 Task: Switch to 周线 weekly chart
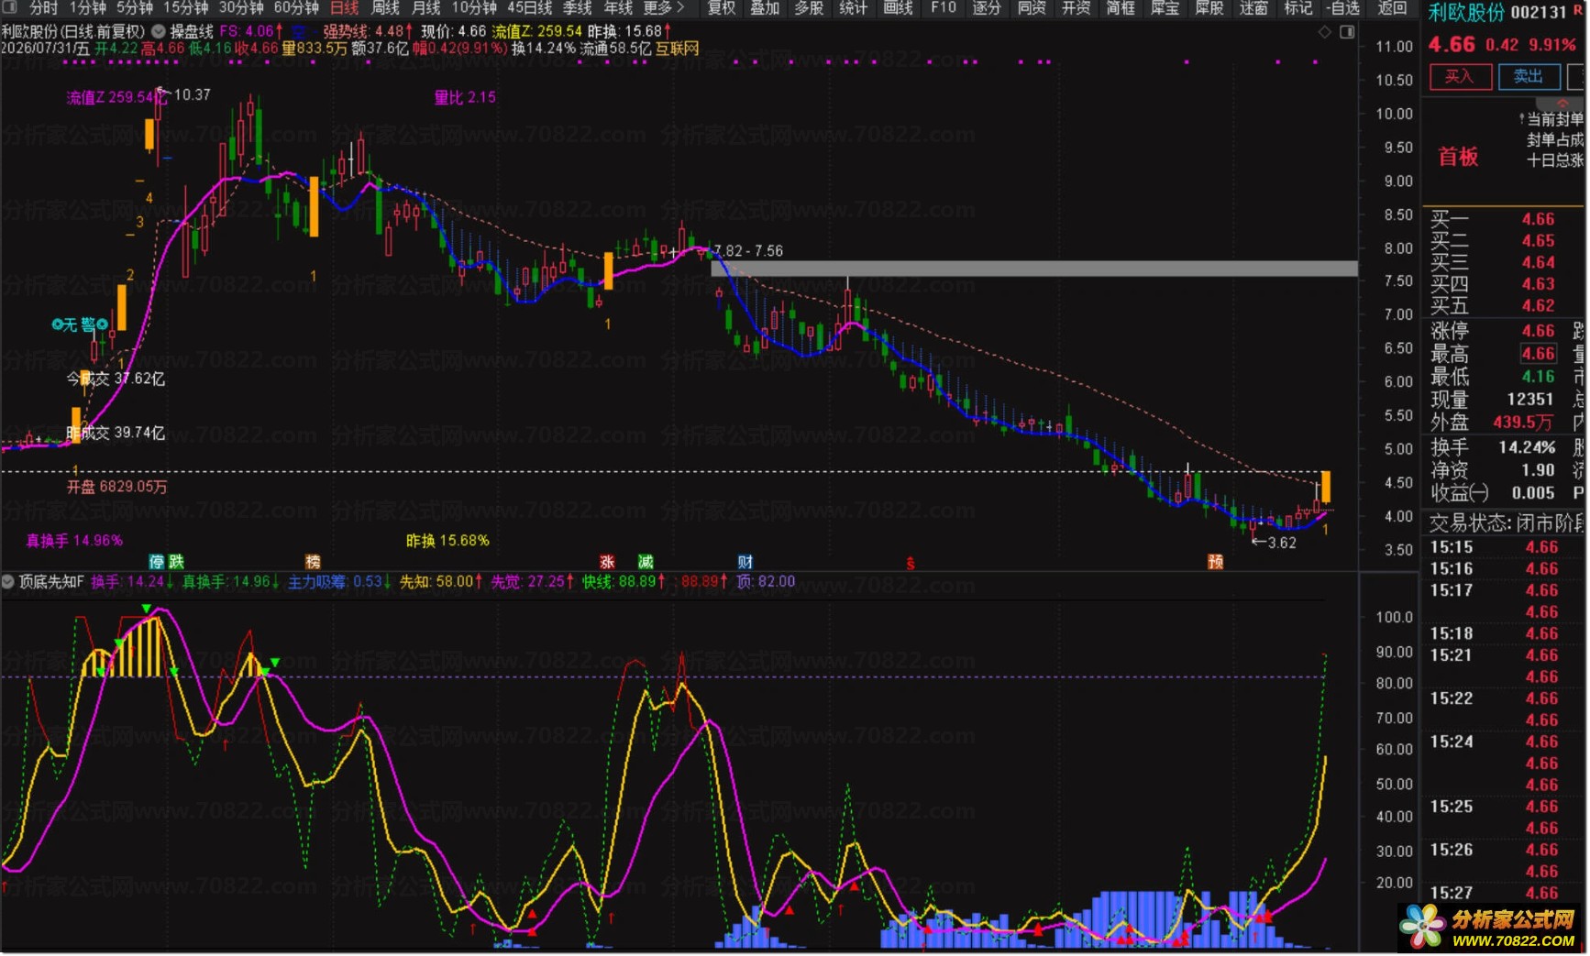(x=385, y=8)
